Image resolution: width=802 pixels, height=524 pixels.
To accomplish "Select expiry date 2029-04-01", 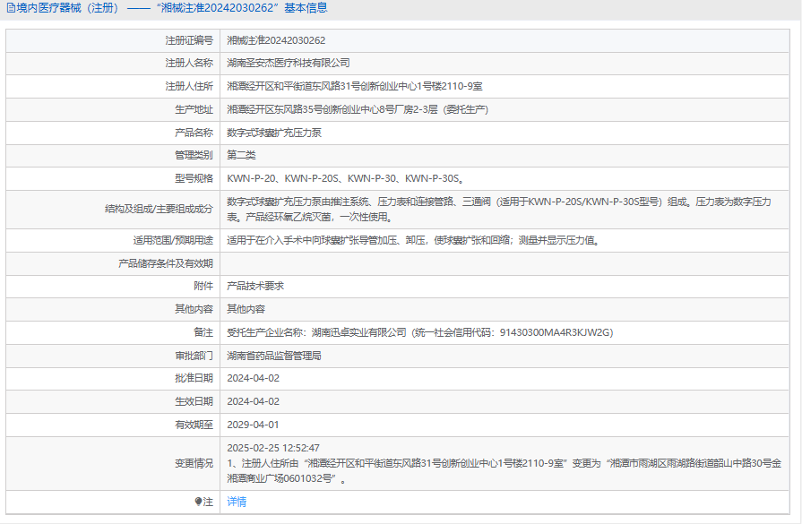I will [254, 425].
